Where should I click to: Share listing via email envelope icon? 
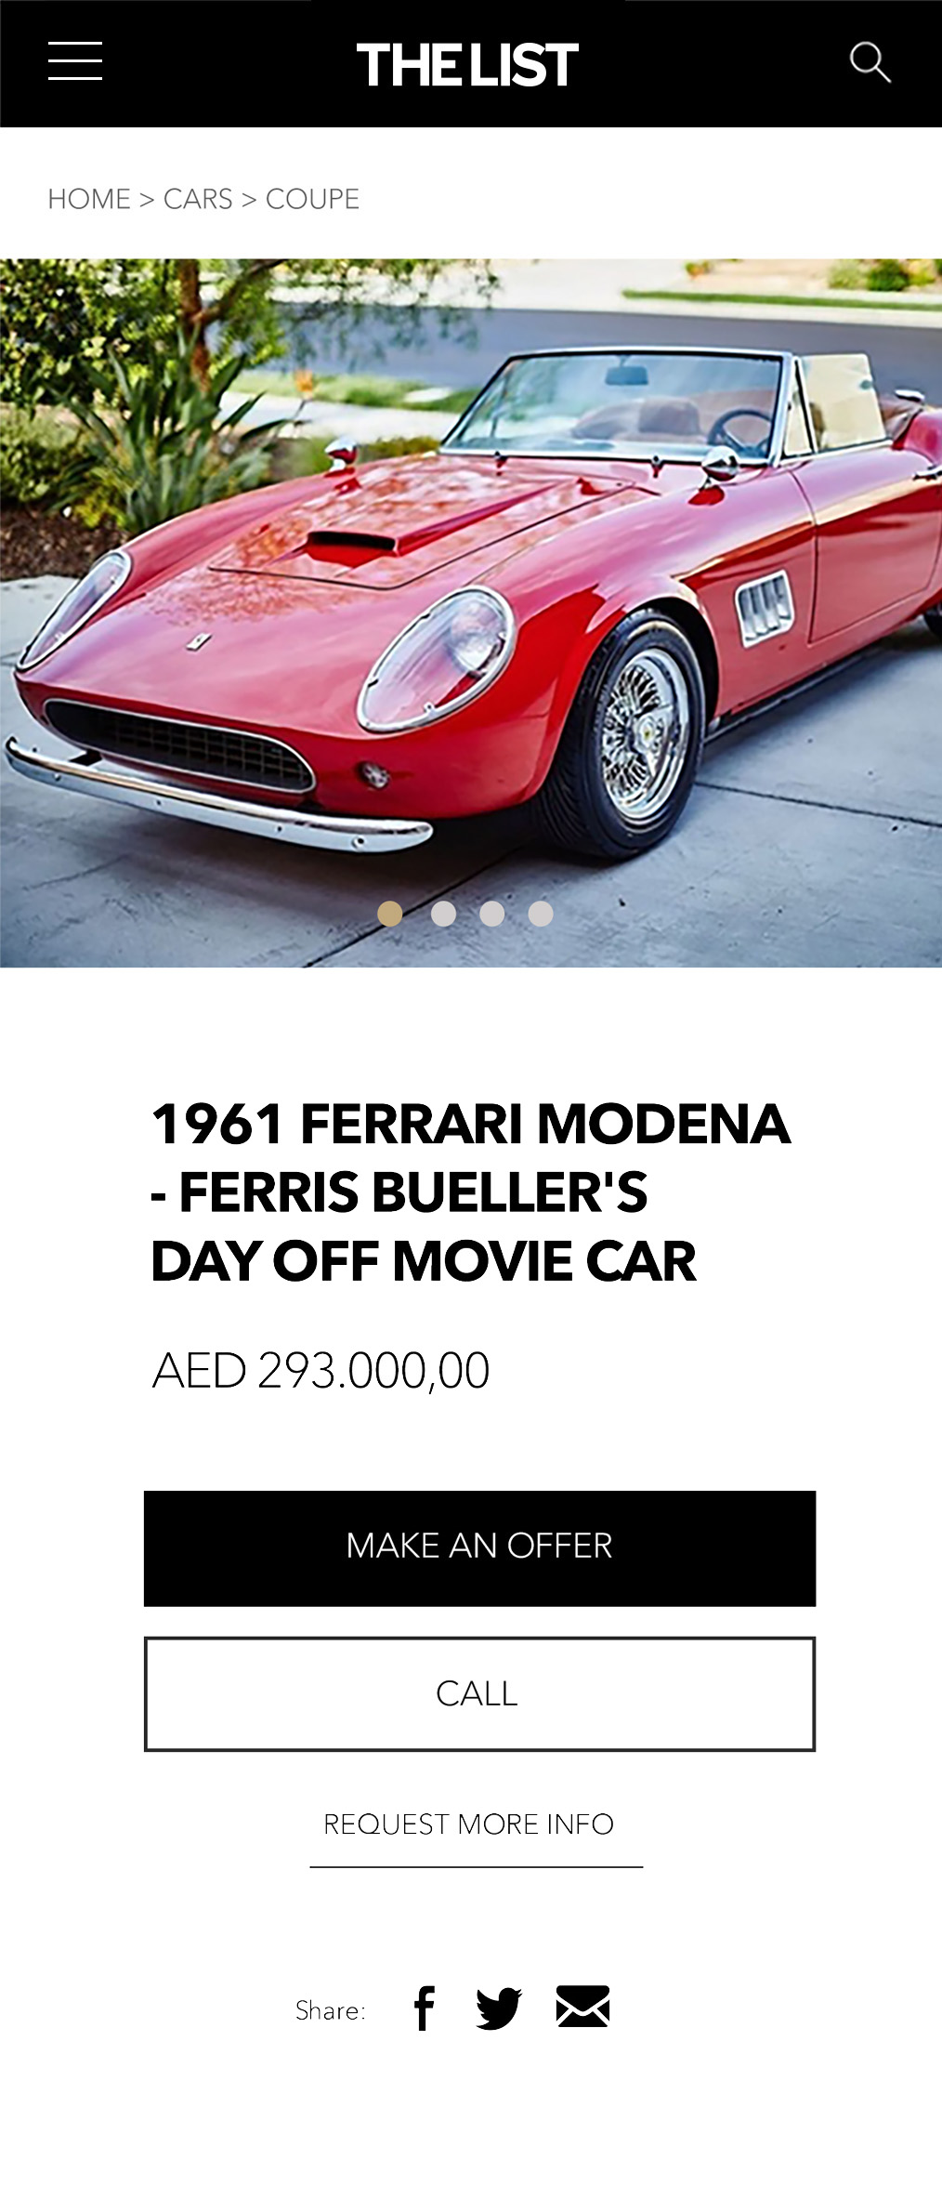pyautogui.click(x=582, y=2006)
